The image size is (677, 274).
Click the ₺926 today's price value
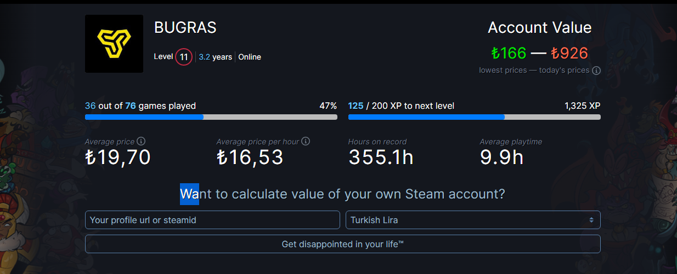569,53
